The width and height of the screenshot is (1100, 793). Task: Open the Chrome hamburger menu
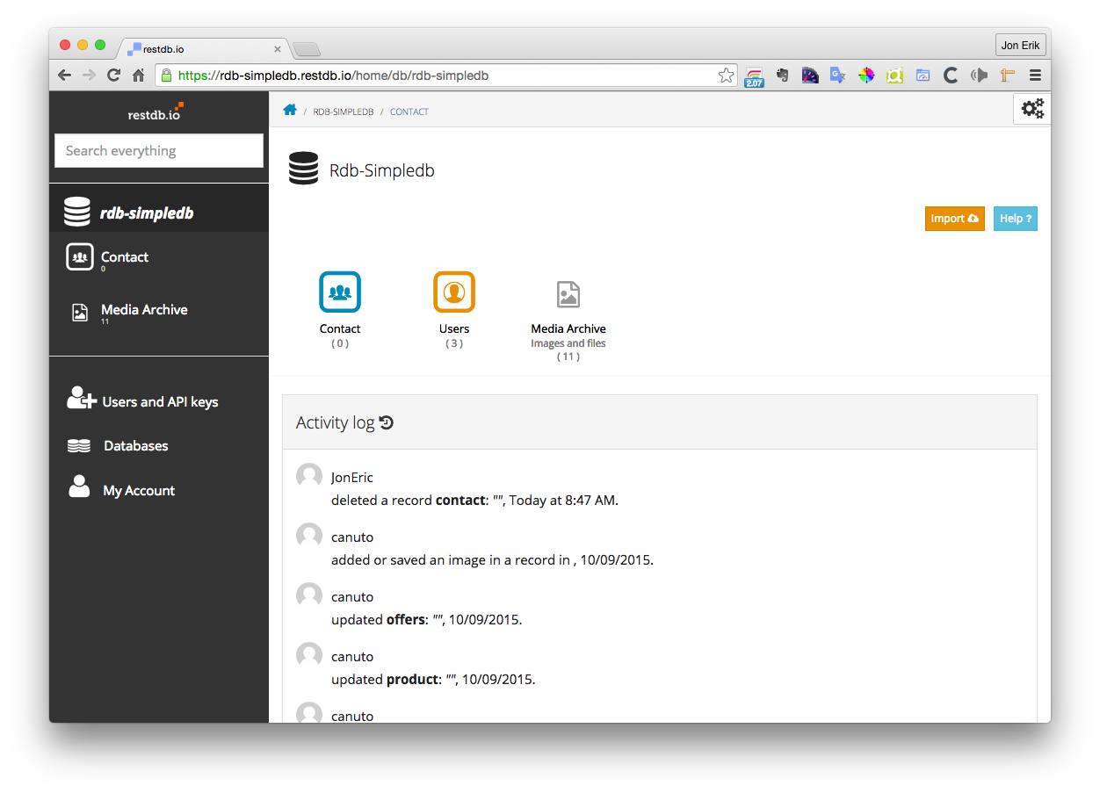click(x=1035, y=76)
